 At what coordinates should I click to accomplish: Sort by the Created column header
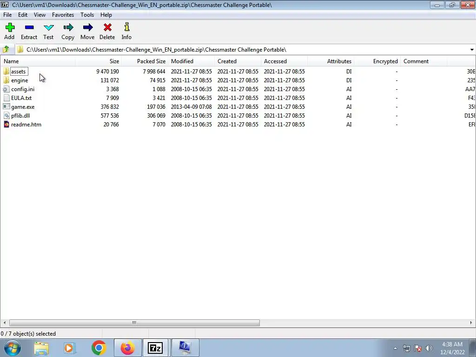point(238,61)
